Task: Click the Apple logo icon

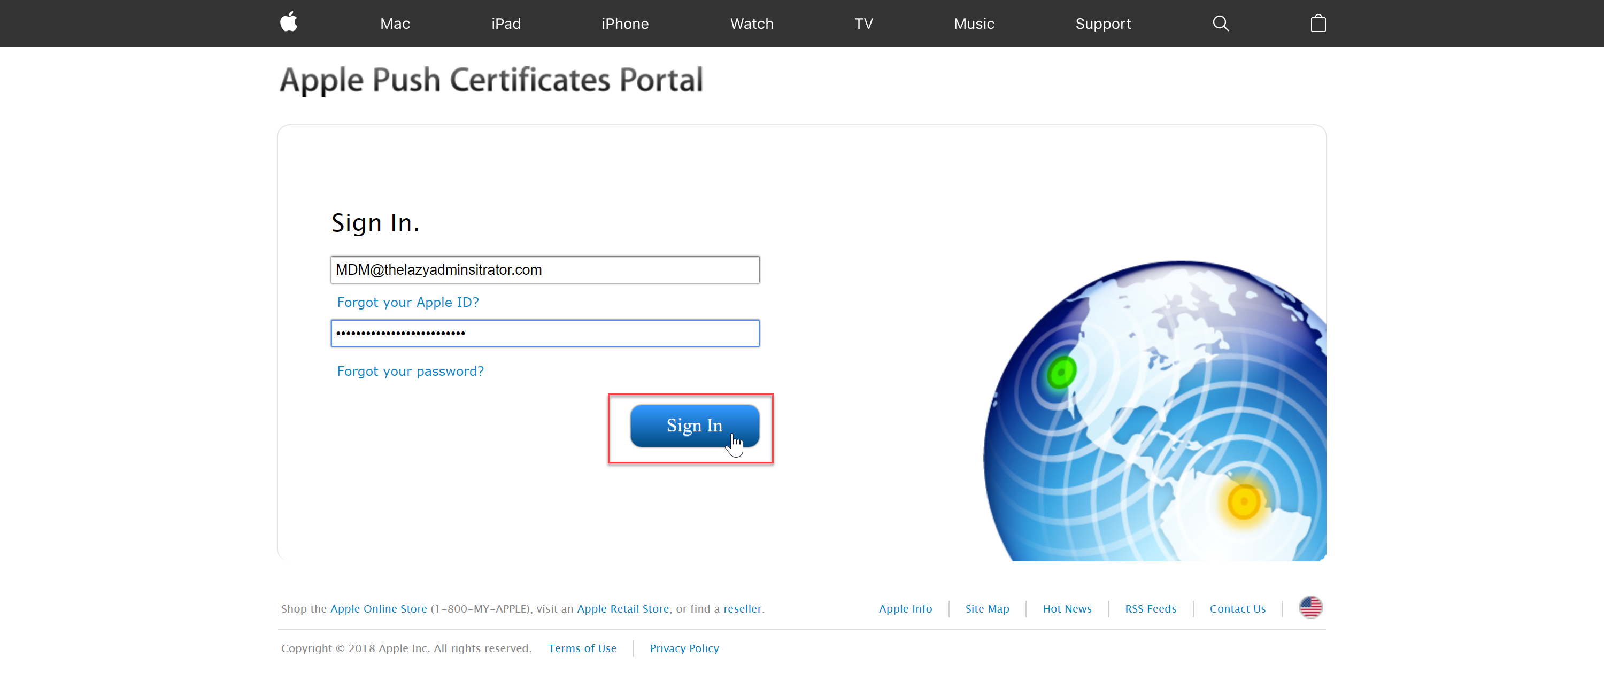Action: point(289,22)
